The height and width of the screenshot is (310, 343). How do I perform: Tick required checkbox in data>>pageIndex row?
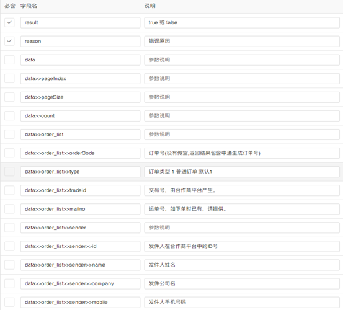9,79
